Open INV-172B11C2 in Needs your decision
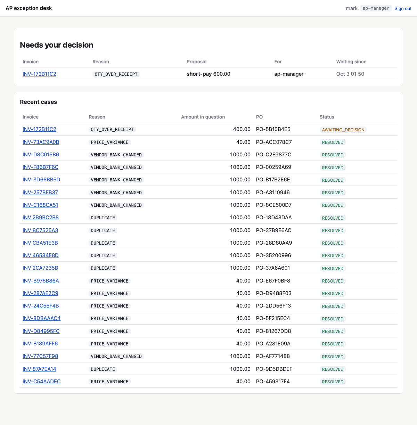The width and height of the screenshot is (417, 425). click(39, 74)
